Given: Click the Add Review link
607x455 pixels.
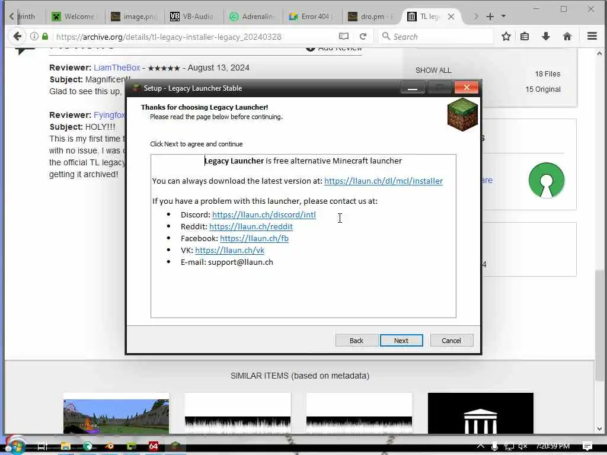Looking at the screenshot, I should tap(334, 49).
